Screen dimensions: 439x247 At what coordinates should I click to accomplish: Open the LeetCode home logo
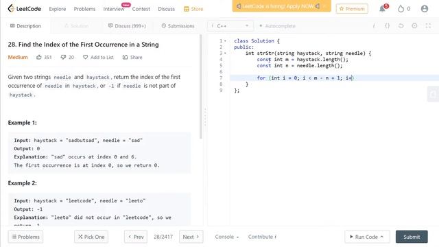click(25, 9)
